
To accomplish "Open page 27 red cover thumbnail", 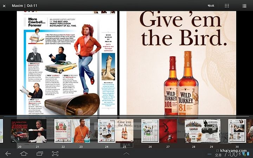I will tap(168, 131).
